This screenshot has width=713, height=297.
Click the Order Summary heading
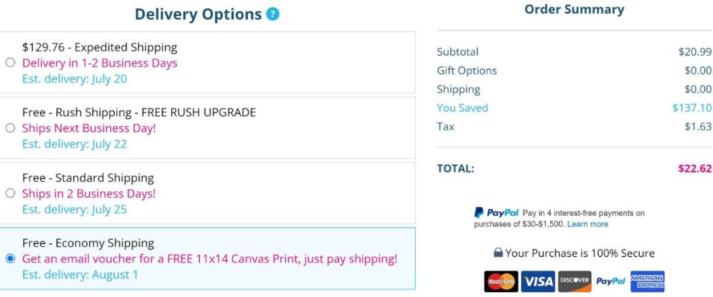(x=574, y=10)
